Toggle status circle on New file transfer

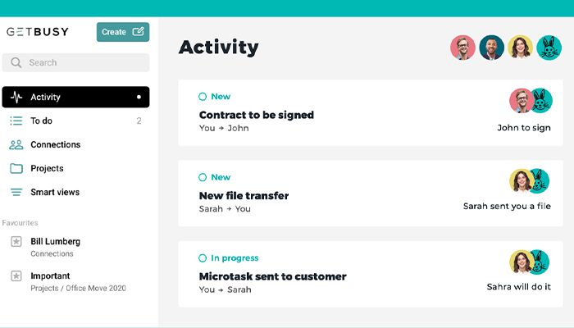pyautogui.click(x=203, y=177)
